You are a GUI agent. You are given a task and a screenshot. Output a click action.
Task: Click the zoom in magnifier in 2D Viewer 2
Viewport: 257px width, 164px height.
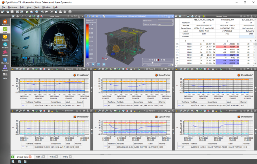[17, 69]
